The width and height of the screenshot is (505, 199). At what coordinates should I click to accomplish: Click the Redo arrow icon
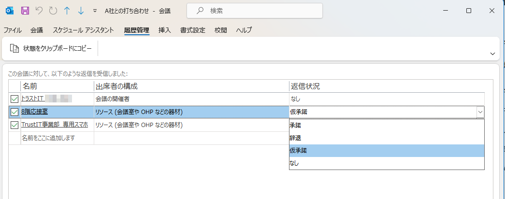pyautogui.click(x=53, y=11)
